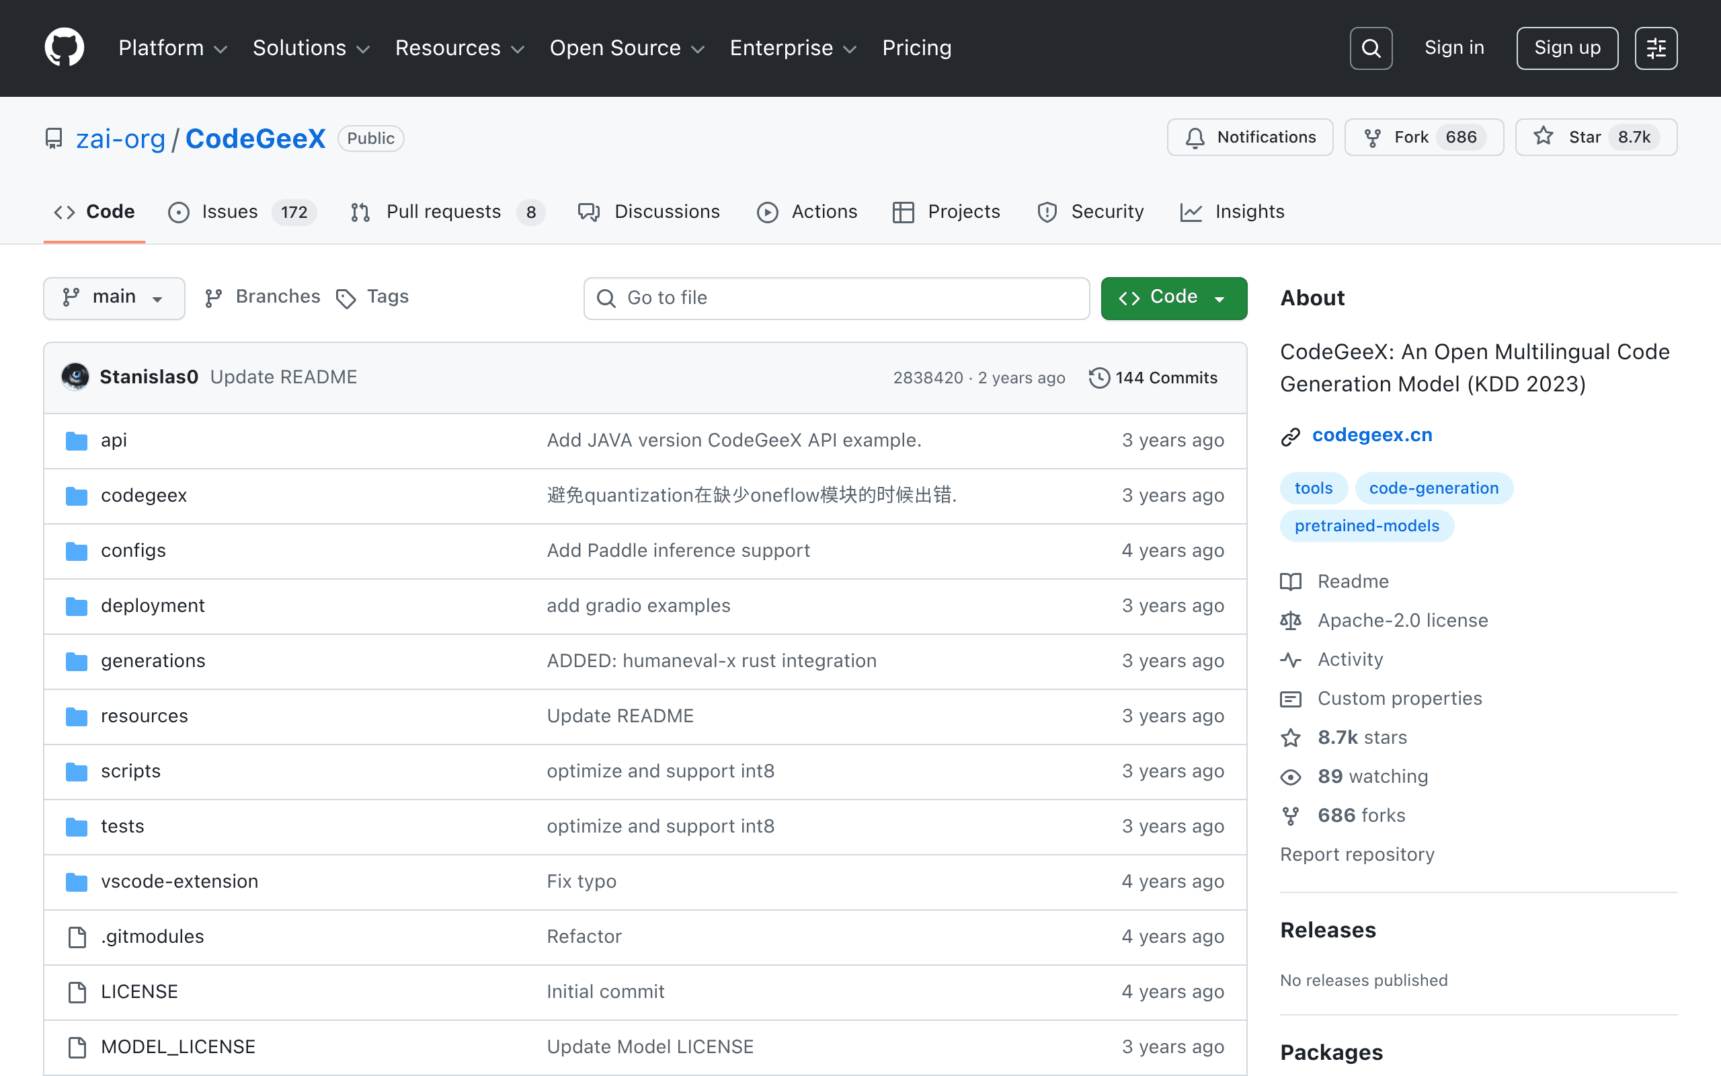Screen dimensions: 1721x1076
Task: Fork the repository with Fork button
Action: [x=1424, y=137]
